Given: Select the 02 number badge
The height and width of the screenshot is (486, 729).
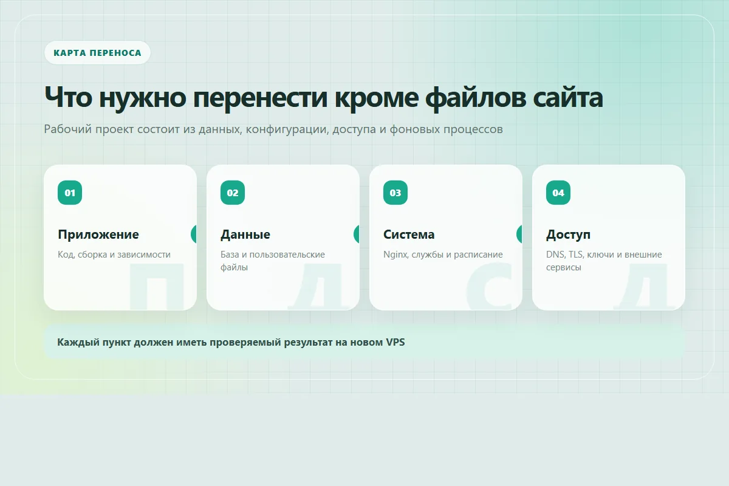Looking at the screenshot, I should (x=233, y=193).
